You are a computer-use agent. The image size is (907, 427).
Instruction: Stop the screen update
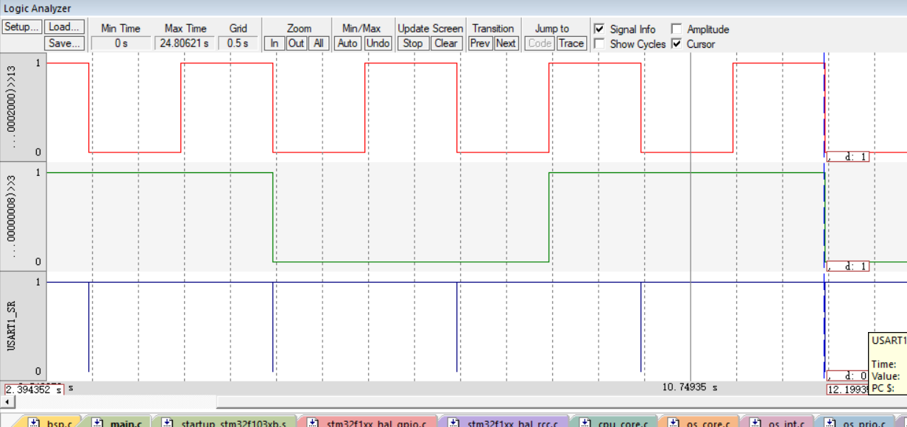point(413,43)
